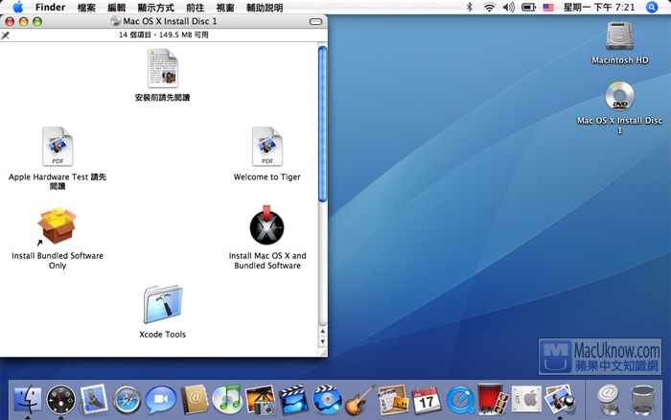Open the AirPort Wi-Fi menu

[x=489, y=8]
